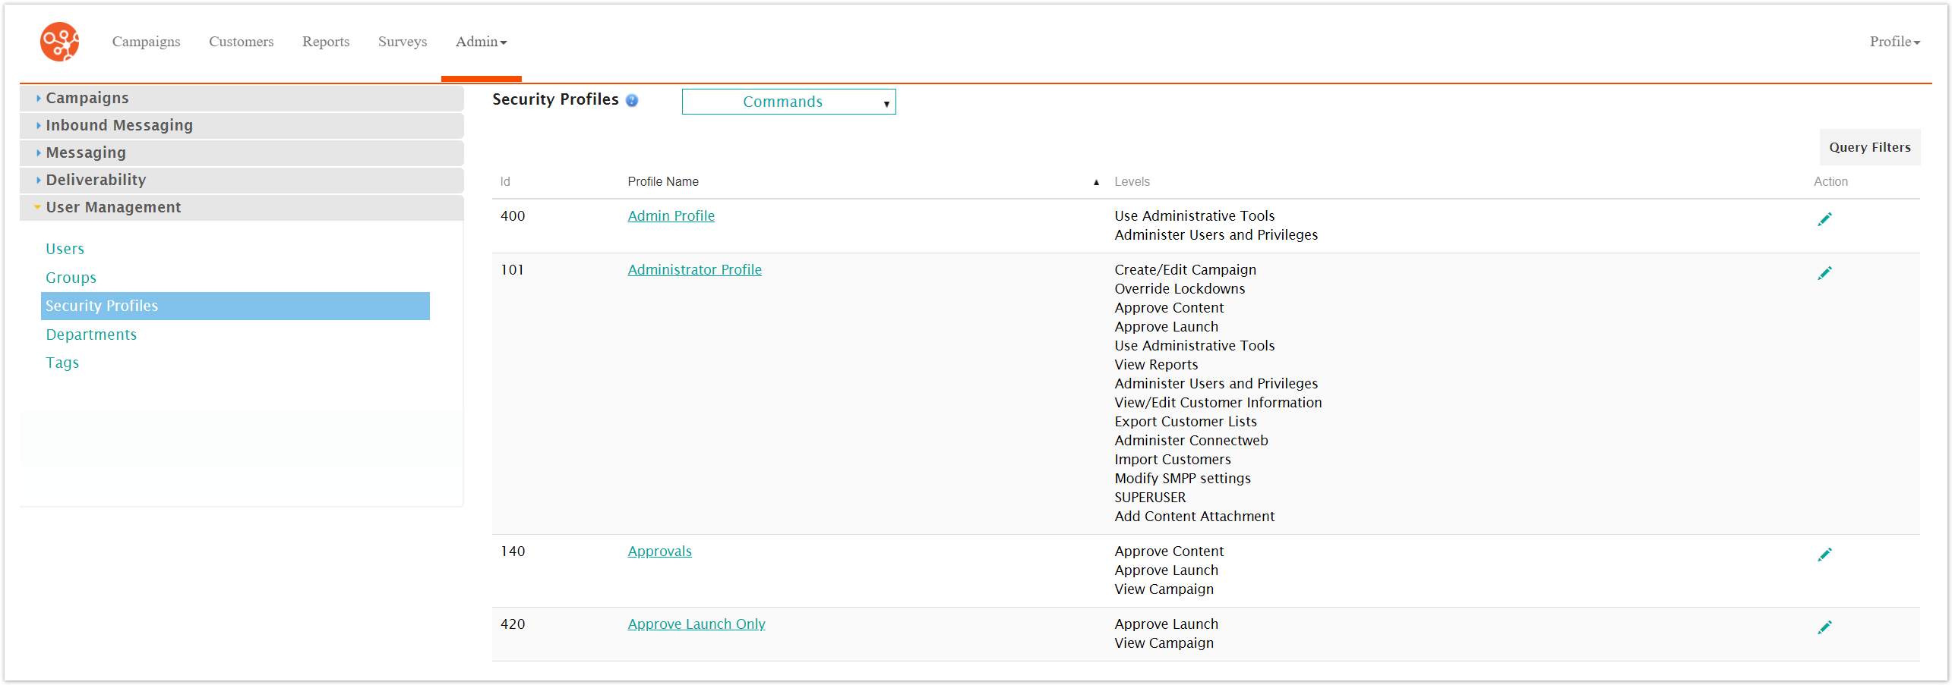The width and height of the screenshot is (1952, 685).
Task: Click the application logo in the top left
Action: pos(58,41)
